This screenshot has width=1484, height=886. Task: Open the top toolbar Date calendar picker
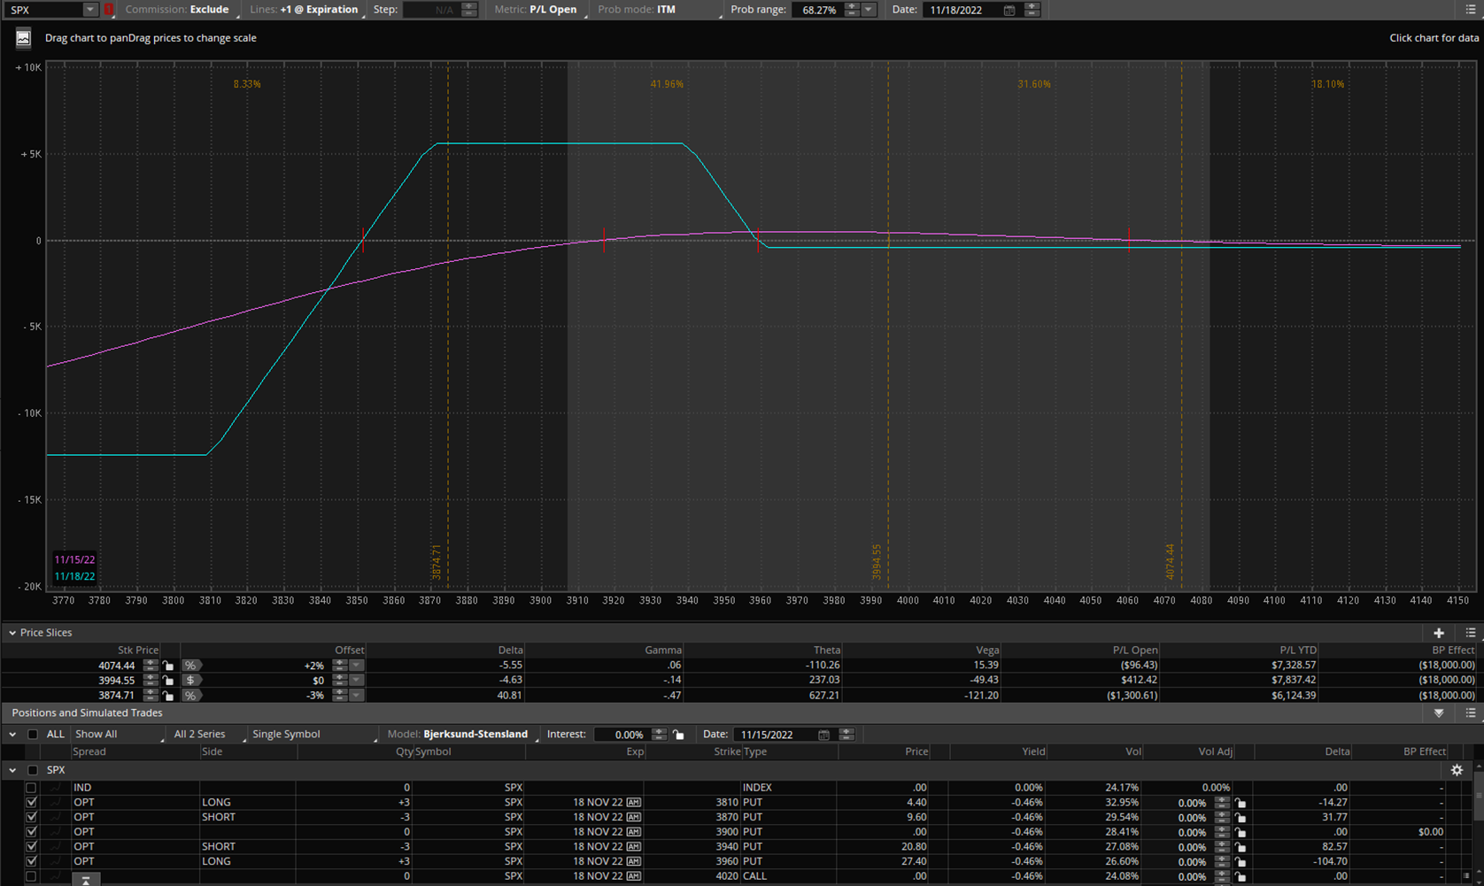pos(1009,10)
